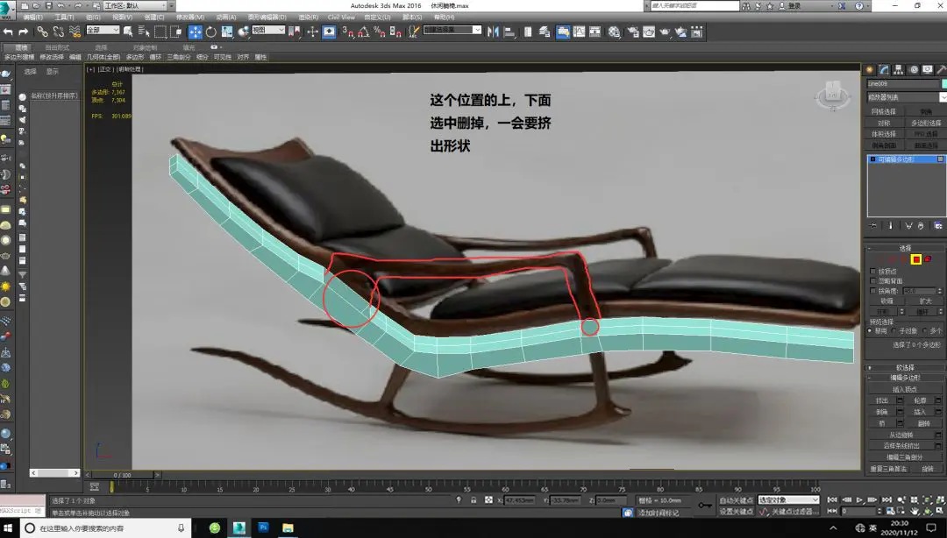Viewport: 947px width, 538px height.
Task: Toggle the Angle Snap icon
Action: [364, 32]
